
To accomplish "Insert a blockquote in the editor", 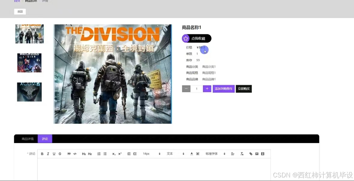I will pyautogui.click(x=69, y=154).
